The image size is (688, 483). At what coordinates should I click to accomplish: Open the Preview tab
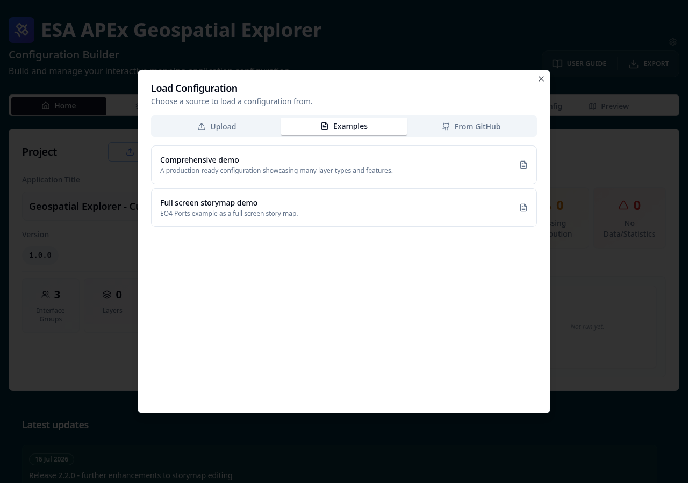point(608,106)
